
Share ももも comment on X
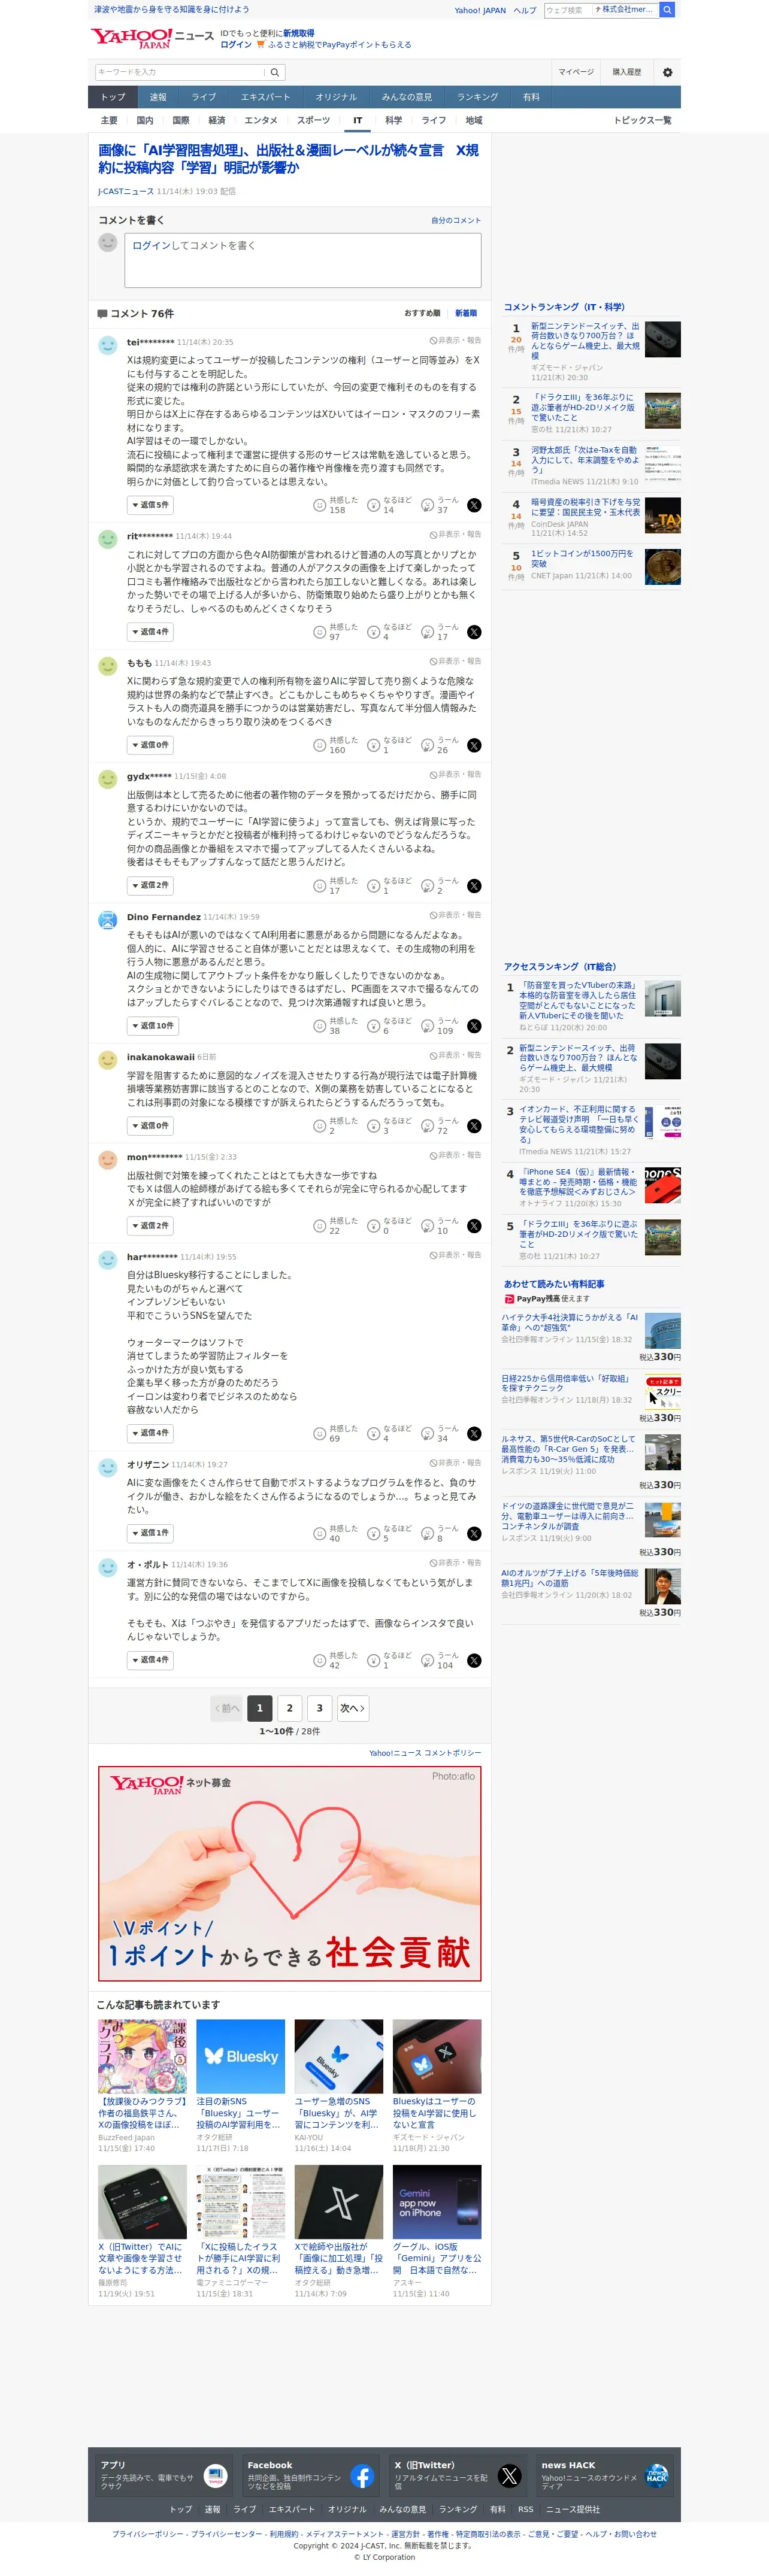coord(474,745)
